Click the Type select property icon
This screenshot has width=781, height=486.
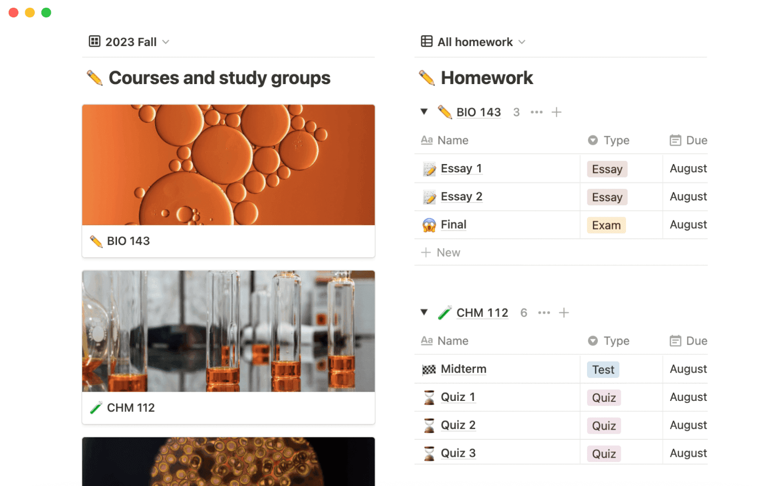593,140
